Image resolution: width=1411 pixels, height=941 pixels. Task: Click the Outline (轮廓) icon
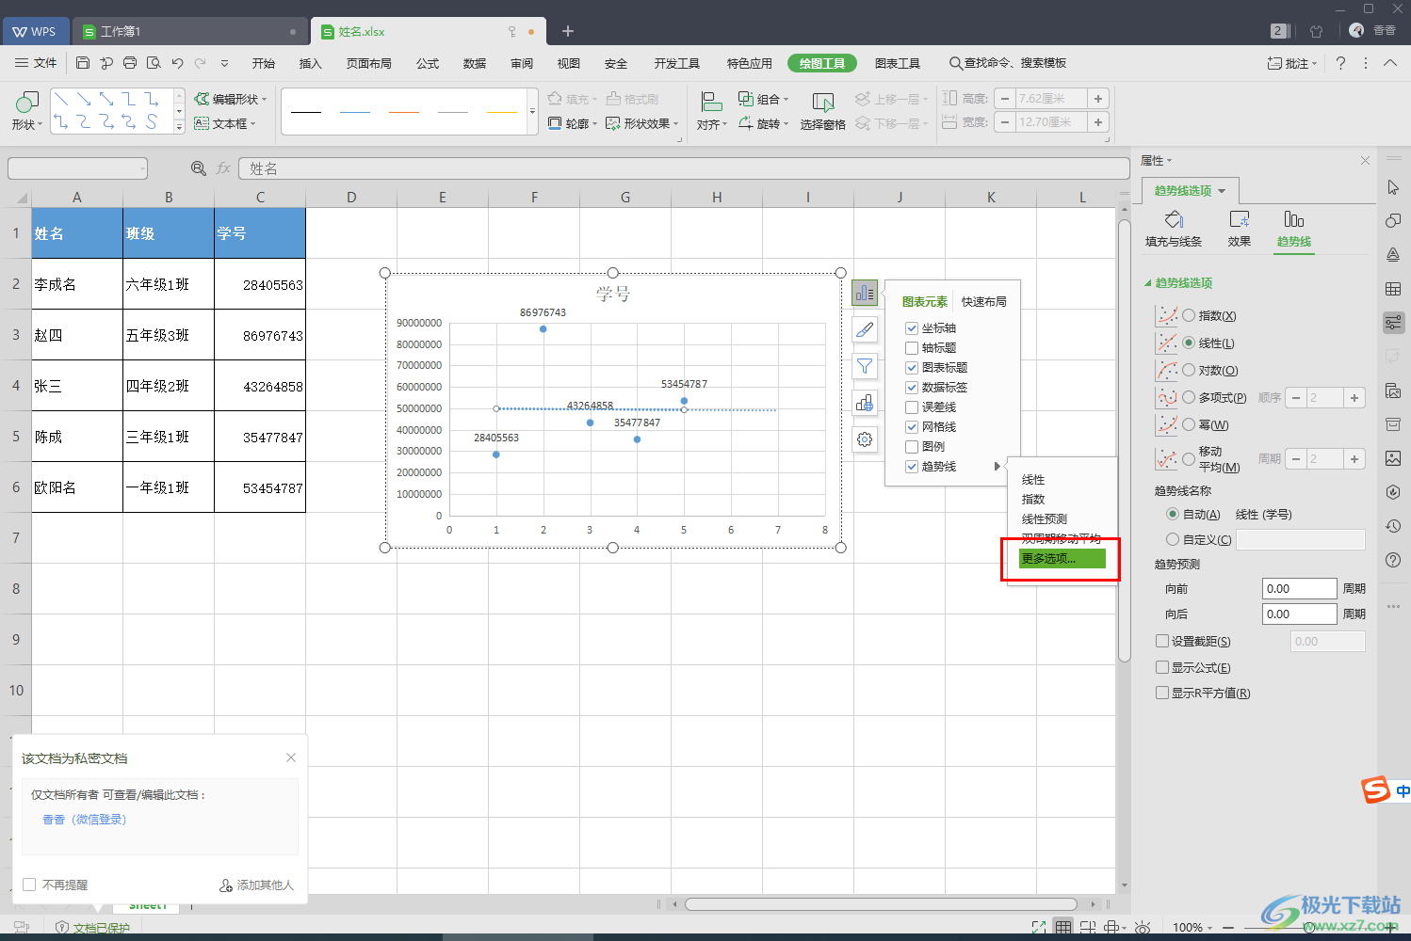(x=555, y=123)
